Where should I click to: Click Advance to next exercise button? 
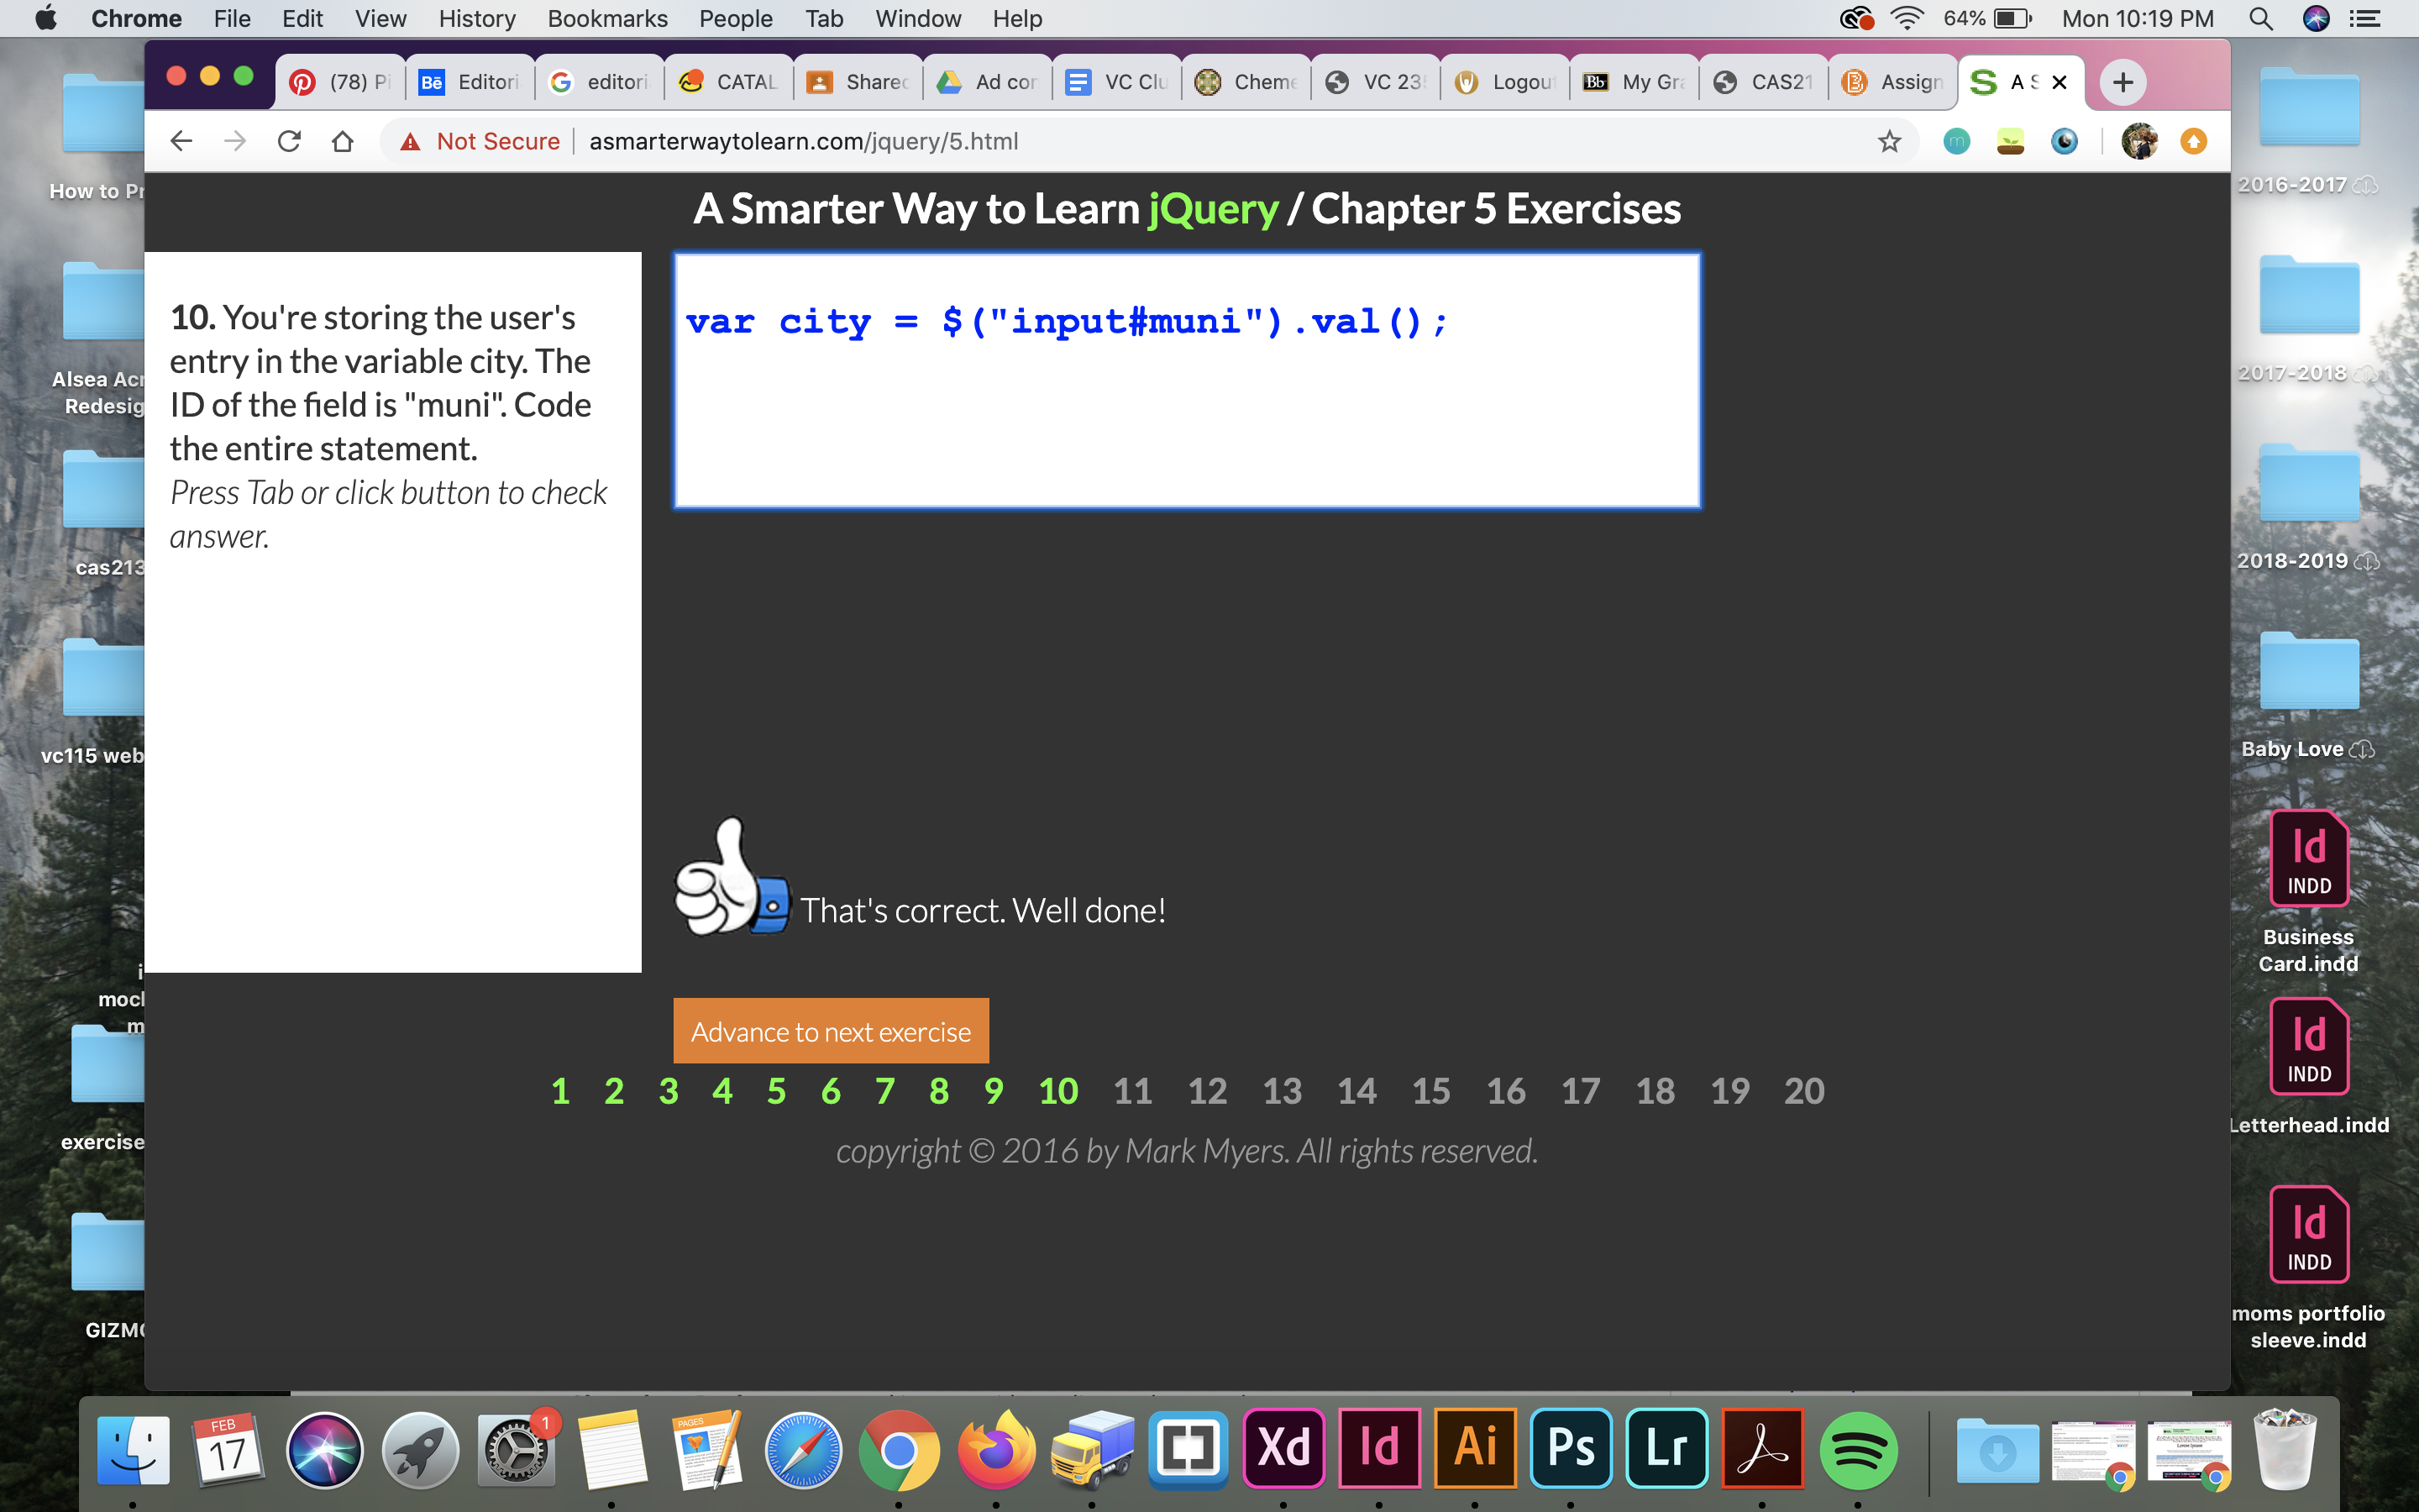pos(831,1031)
